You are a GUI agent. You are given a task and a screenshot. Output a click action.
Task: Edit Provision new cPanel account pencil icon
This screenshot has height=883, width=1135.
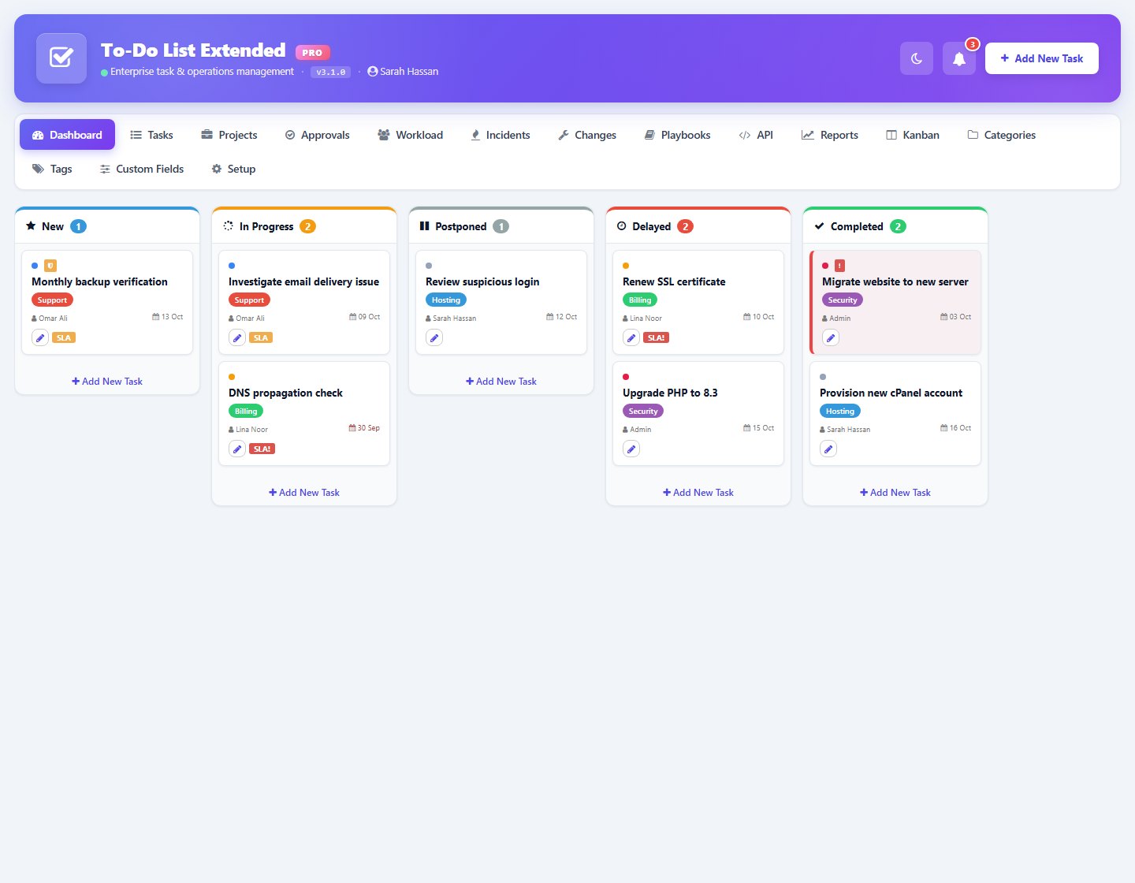pyautogui.click(x=828, y=449)
